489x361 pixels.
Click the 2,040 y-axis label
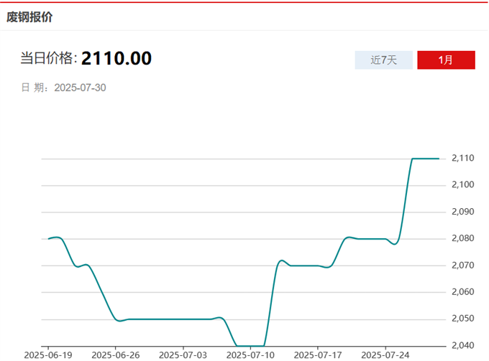[x=462, y=345]
